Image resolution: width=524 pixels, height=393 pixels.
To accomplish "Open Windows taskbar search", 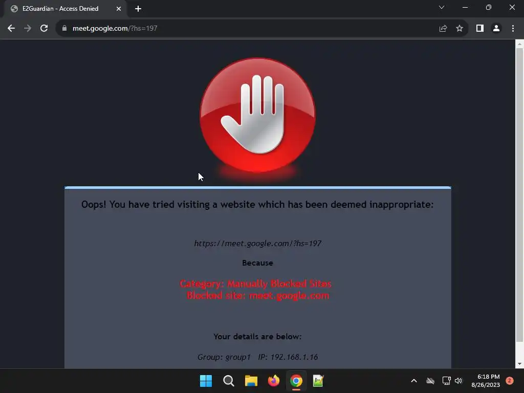I will [x=229, y=381].
